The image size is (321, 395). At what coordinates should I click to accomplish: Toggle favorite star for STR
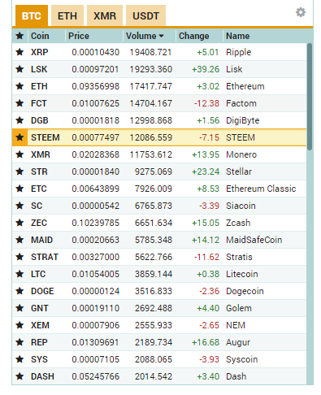point(20,171)
